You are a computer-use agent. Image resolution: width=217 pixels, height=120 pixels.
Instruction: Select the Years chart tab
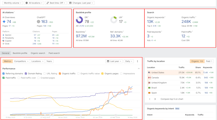49,61
